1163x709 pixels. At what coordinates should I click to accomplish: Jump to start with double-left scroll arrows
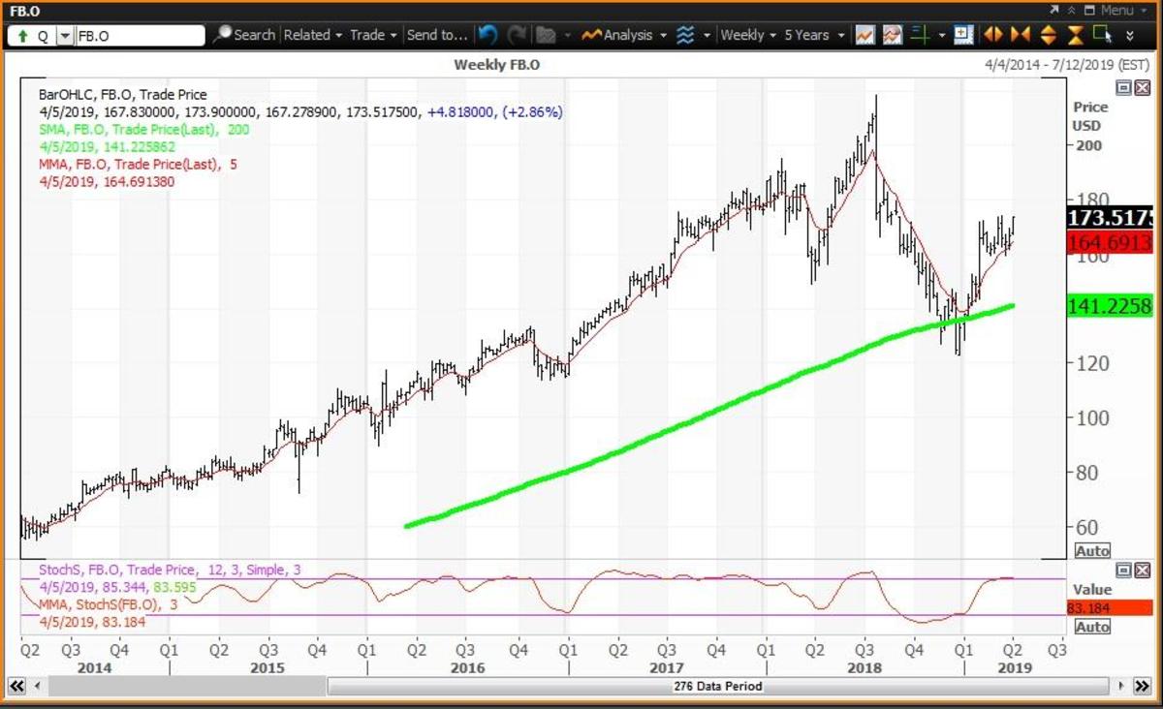point(16,686)
